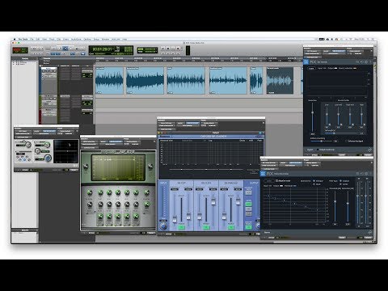
Task: Open the Help menu
Action: (124, 39)
